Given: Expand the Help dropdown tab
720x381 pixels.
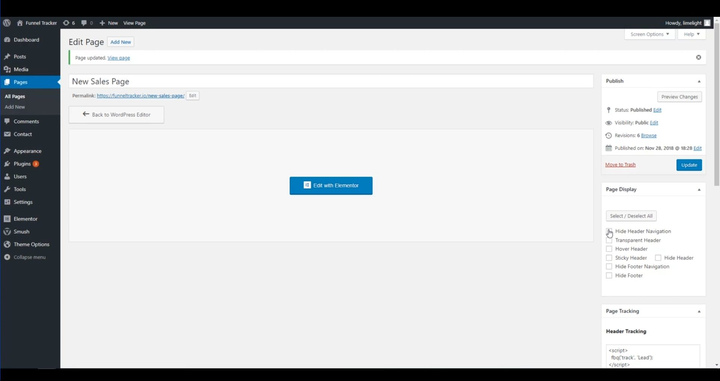Looking at the screenshot, I should (x=692, y=34).
